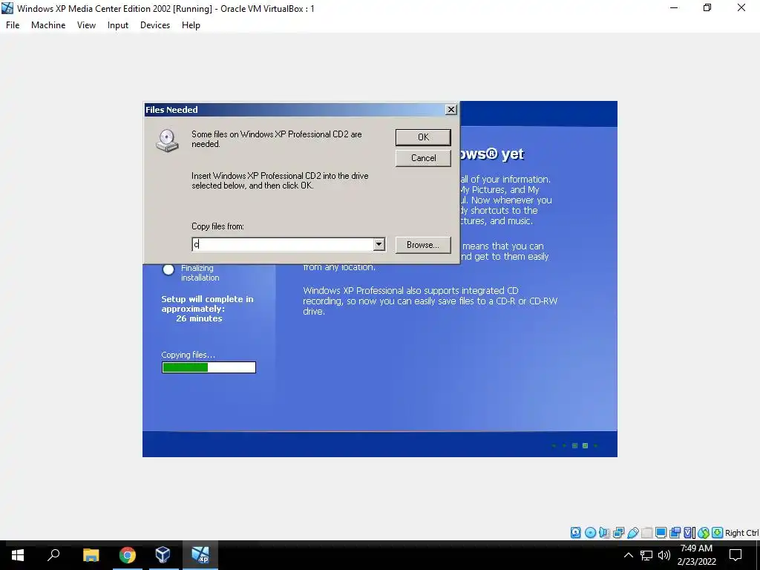Viewport: 760px width, 570px height.
Task: Click the hard disk activity indicator
Action: point(575,533)
